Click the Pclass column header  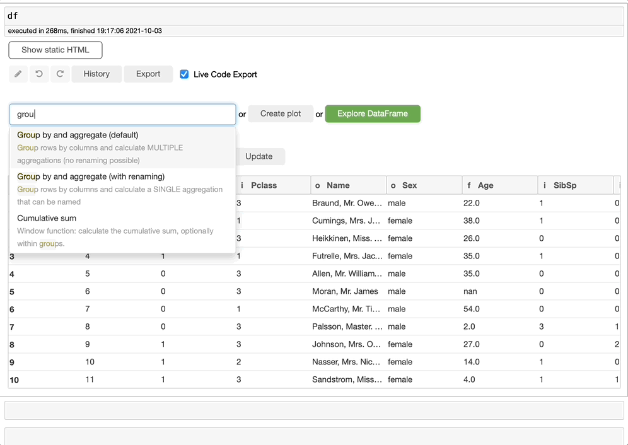point(264,185)
